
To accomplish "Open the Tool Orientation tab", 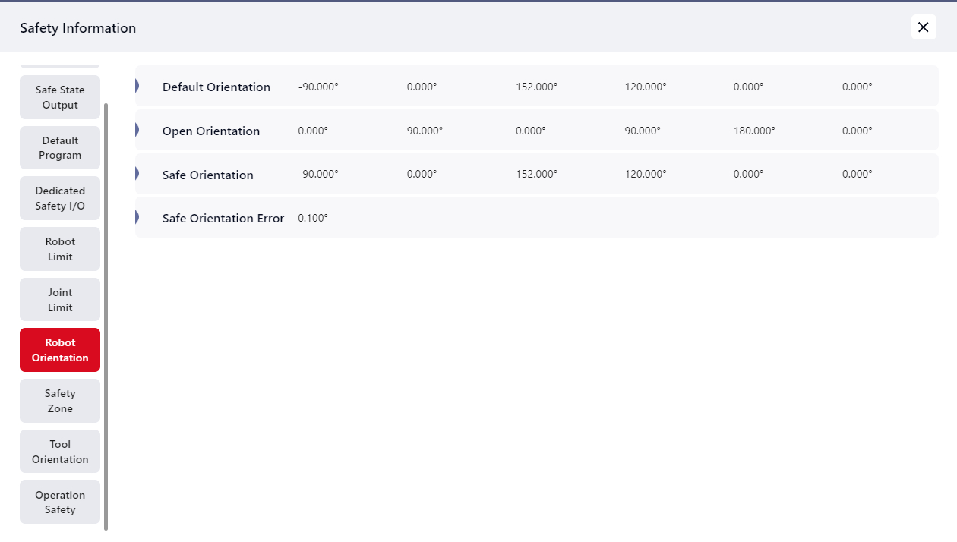I will (x=60, y=452).
